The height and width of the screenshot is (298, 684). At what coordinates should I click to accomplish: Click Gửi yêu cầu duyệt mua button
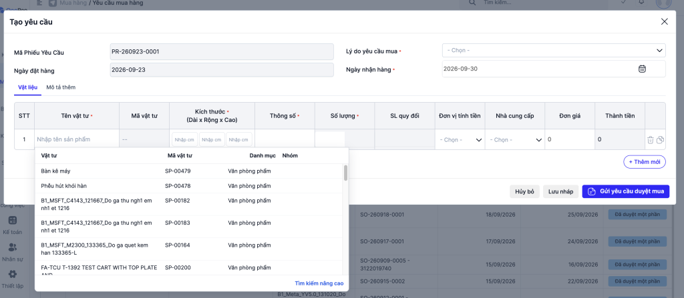(625, 192)
